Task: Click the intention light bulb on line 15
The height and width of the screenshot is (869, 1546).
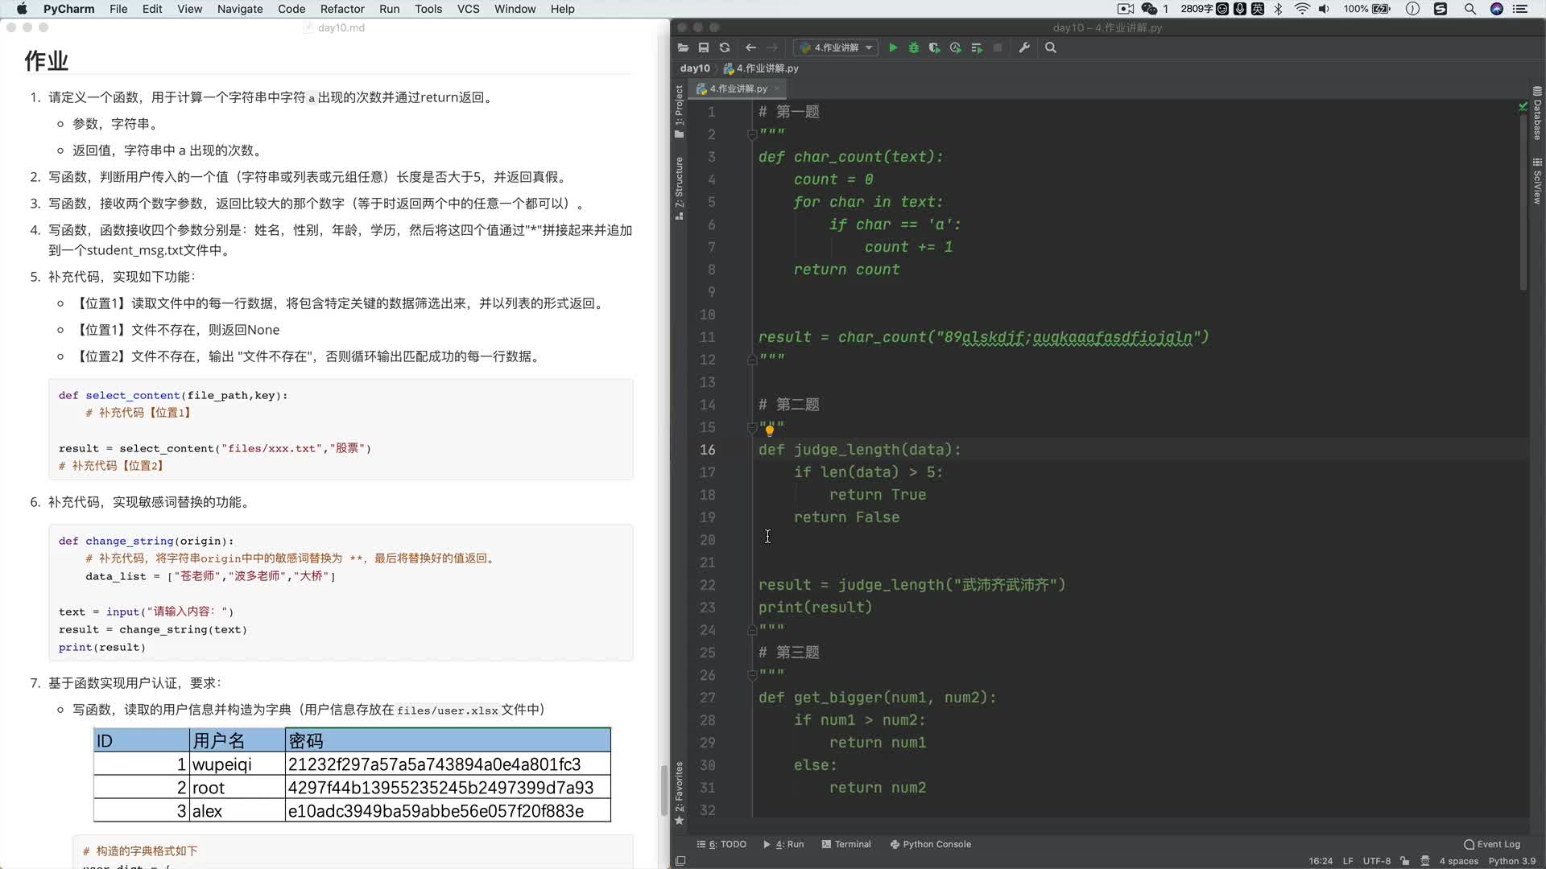Action: 770,430
